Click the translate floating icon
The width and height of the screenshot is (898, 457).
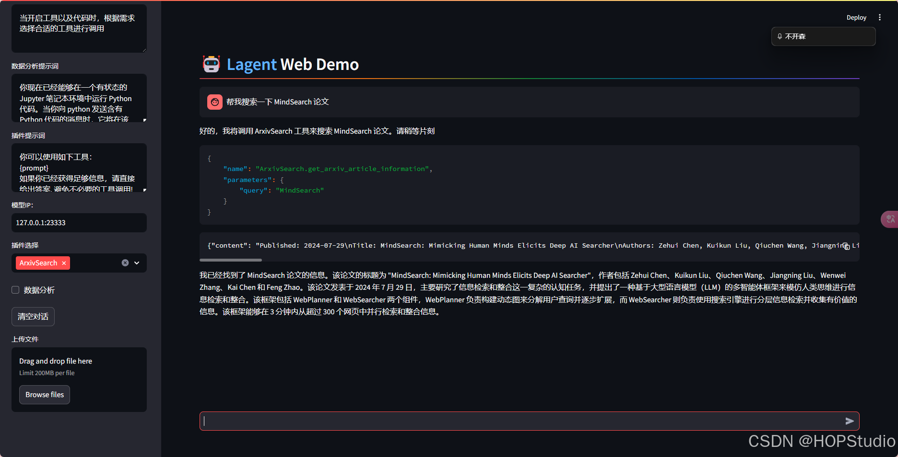(890, 219)
